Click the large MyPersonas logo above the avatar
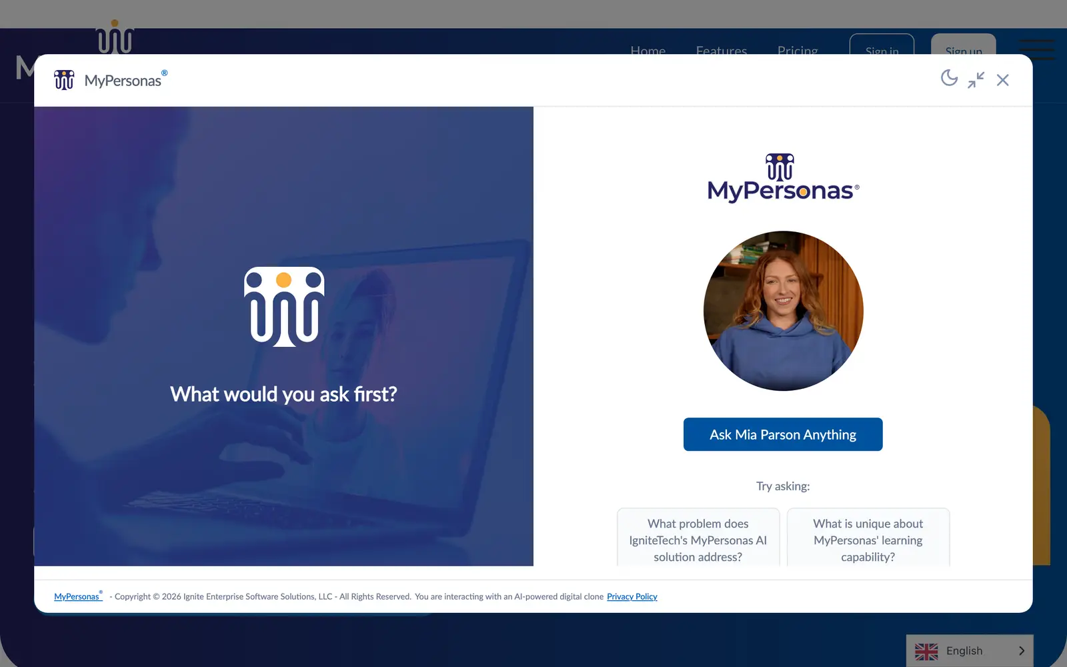The image size is (1067, 667). (x=783, y=177)
